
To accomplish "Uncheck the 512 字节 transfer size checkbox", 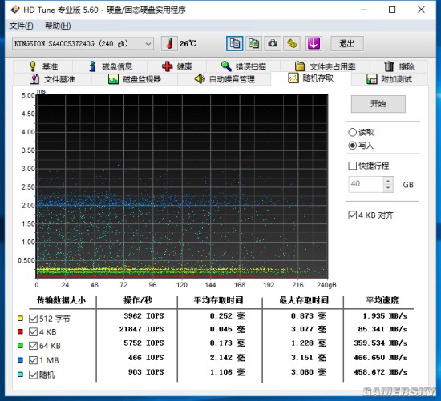I will [x=33, y=319].
